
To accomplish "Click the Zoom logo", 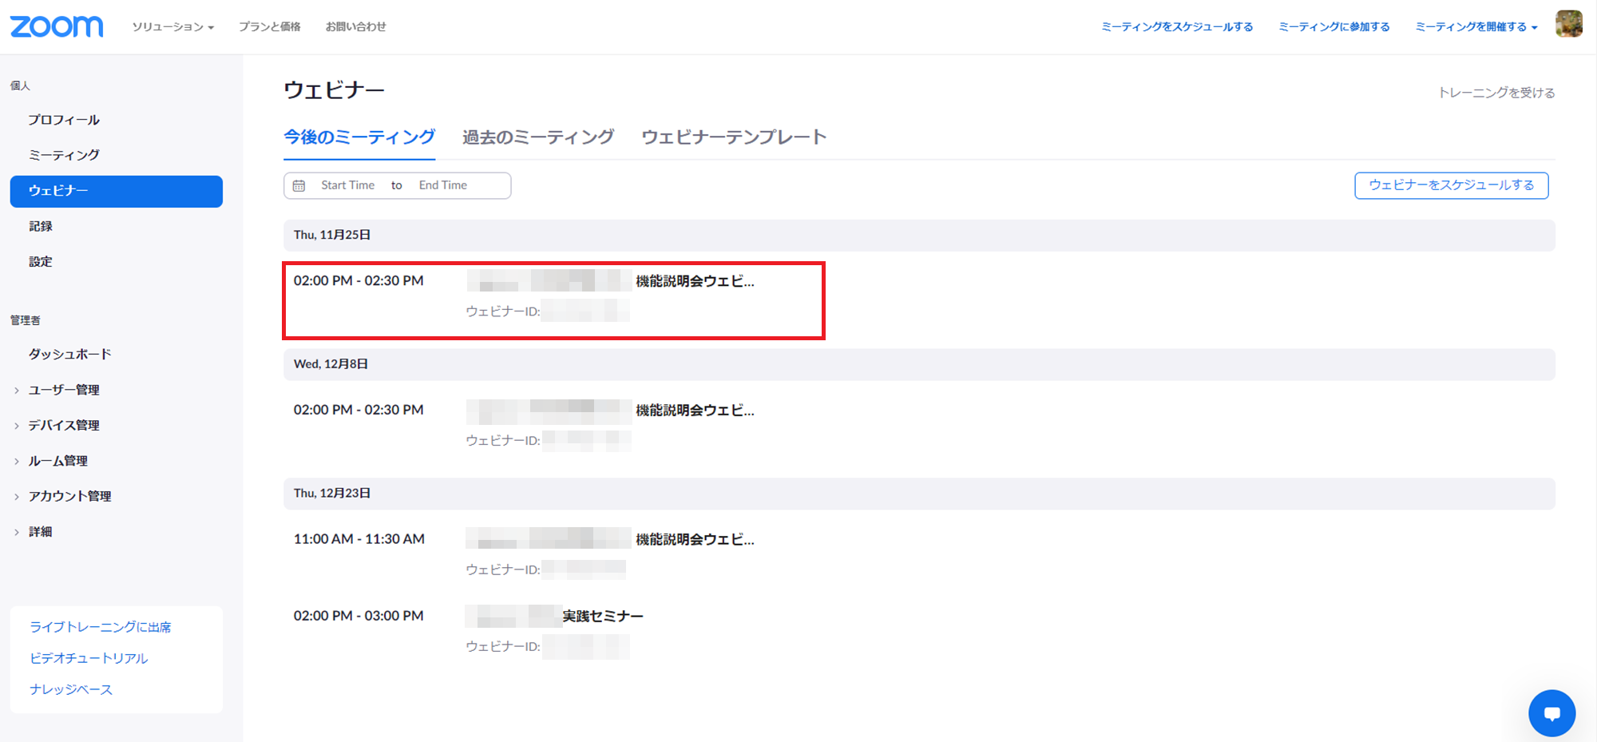I will pos(57,26).
